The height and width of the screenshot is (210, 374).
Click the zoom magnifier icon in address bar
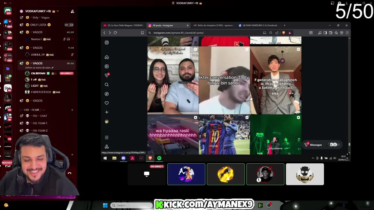(271, 33)
